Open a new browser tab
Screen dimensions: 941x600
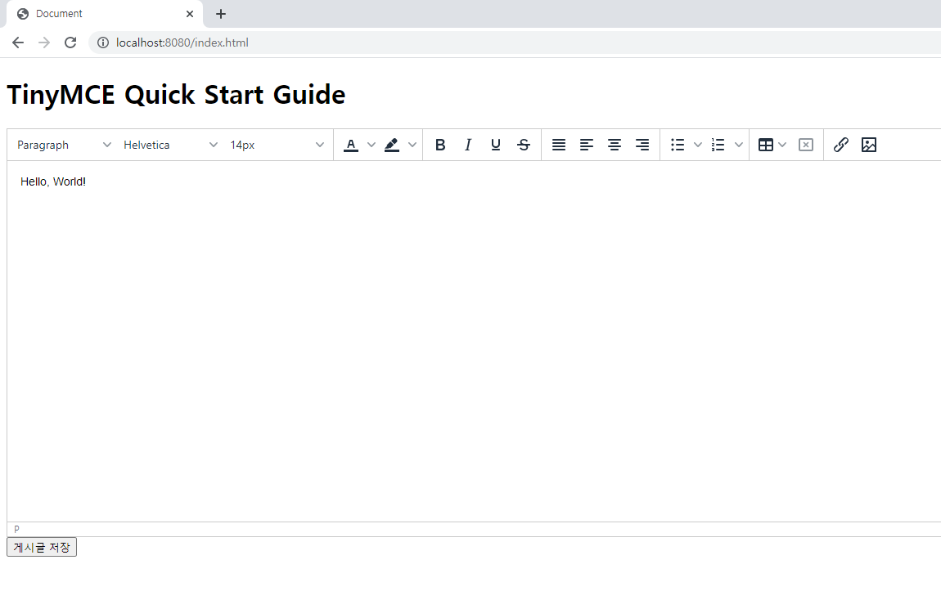pos(221,14)
